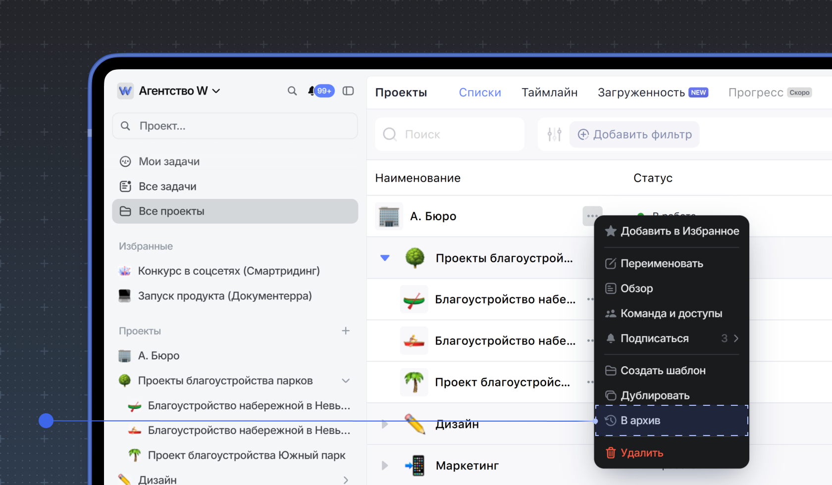Screen dimensions: 832x485
Task: Add new project with plus icon
Action: tap(346, 331)
